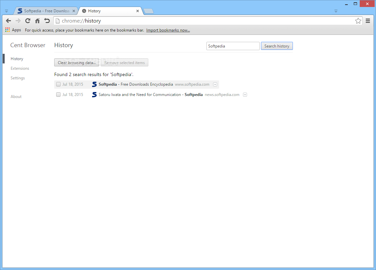The width and height of the screenshot is (376, 270).
Task: Click the undo closed tab icon
Action: 47,21
